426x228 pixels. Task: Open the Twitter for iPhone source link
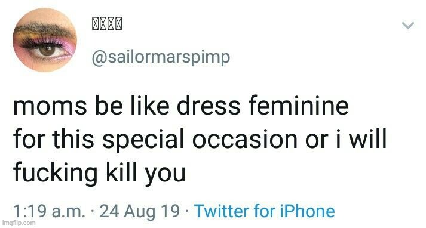tap(265, 211)
